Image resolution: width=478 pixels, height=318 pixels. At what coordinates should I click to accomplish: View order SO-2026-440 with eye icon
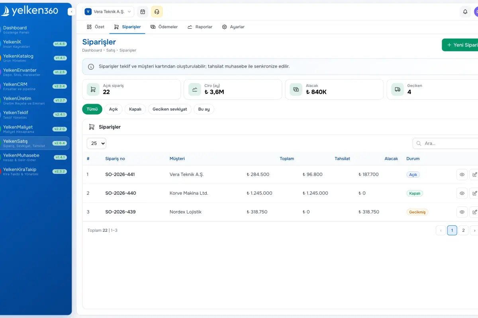462,193
